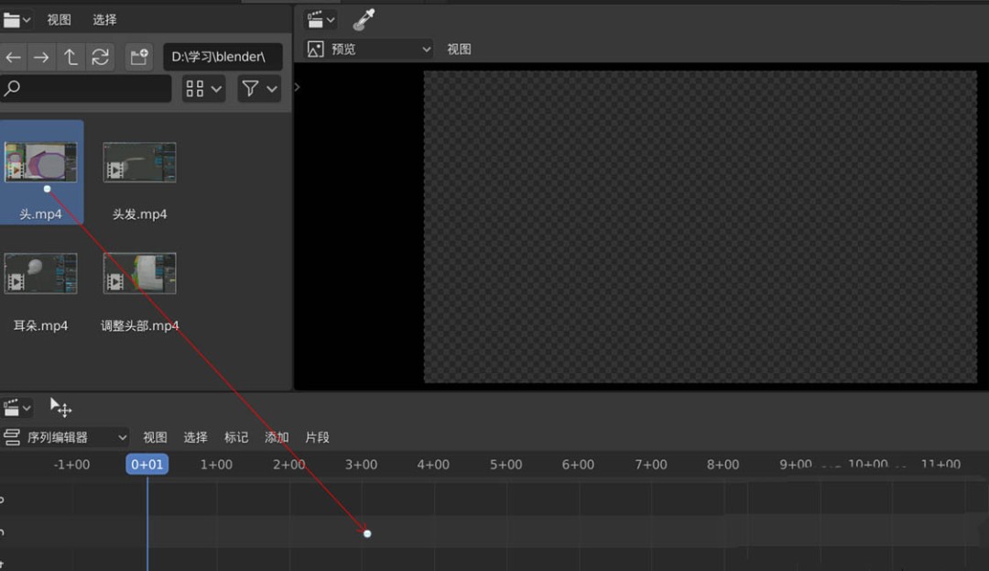The image size is (989, 571).
Task: Click the sequencer editor type icon
Action: (x=14, y=407)
